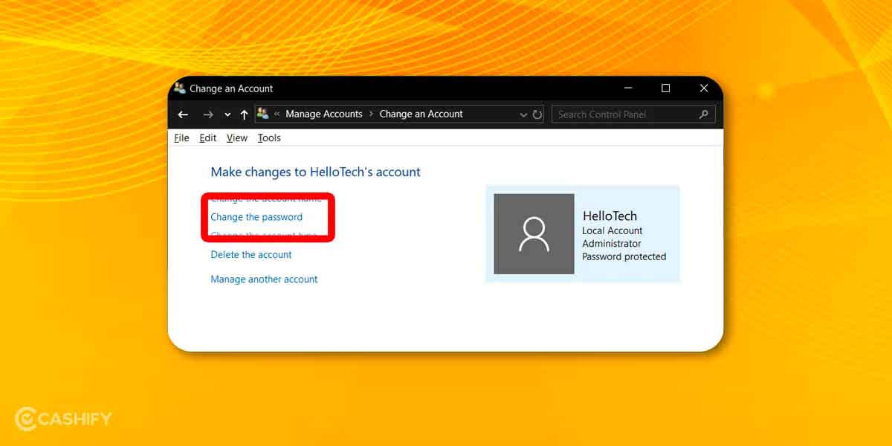Navigate to Manage Accounts via breadcrumb
892x446 pixels.
point(325,114)
